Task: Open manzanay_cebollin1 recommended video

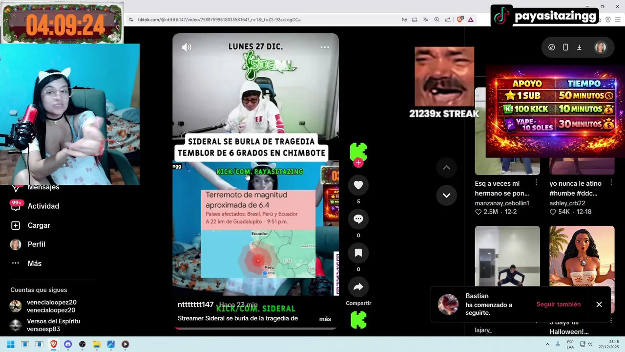Action: 502,203
